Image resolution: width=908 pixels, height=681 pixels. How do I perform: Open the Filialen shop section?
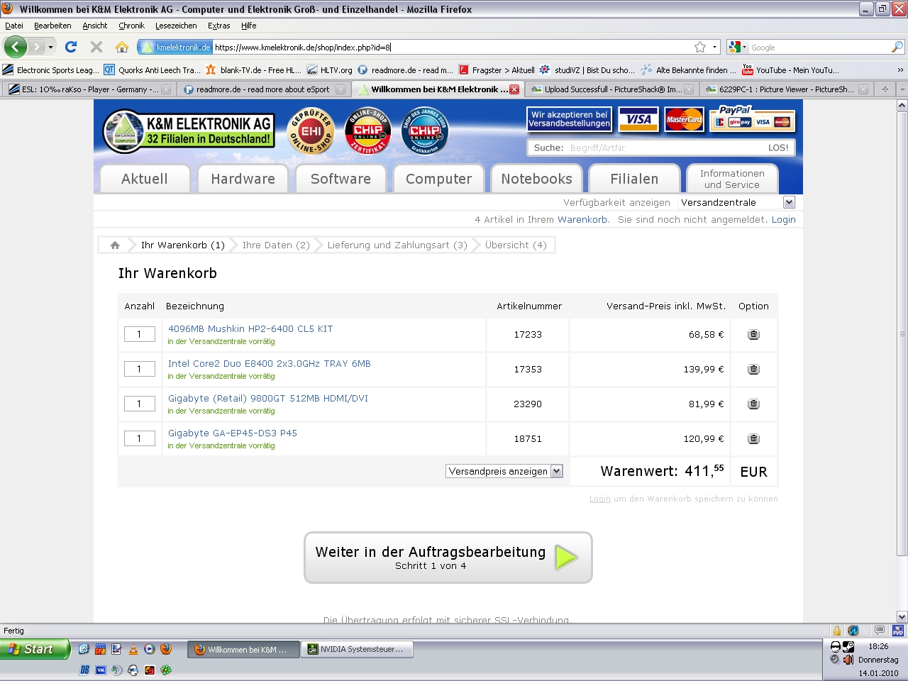634,179
